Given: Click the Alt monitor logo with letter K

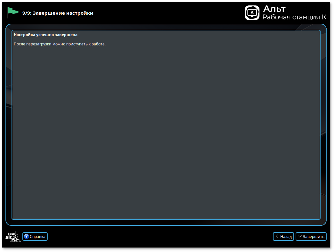Looking at the screenshot, I should click(x=252, y=13).
